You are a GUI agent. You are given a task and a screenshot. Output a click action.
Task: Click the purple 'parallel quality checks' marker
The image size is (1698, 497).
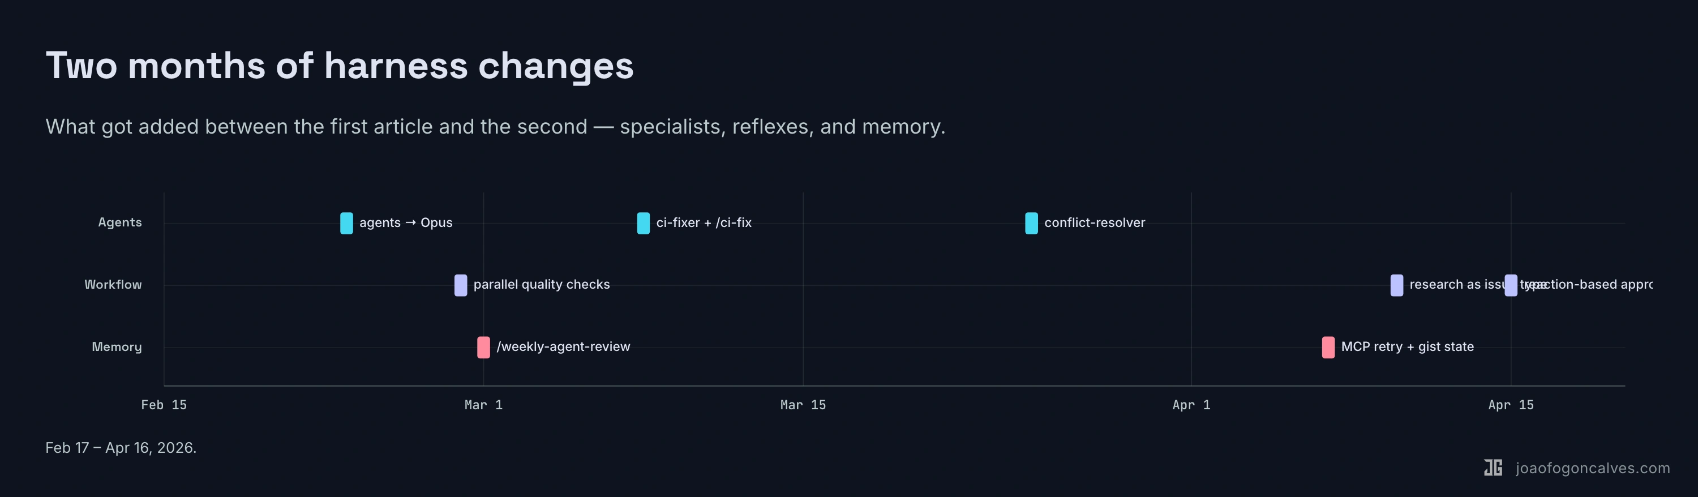tap(460, 285)
